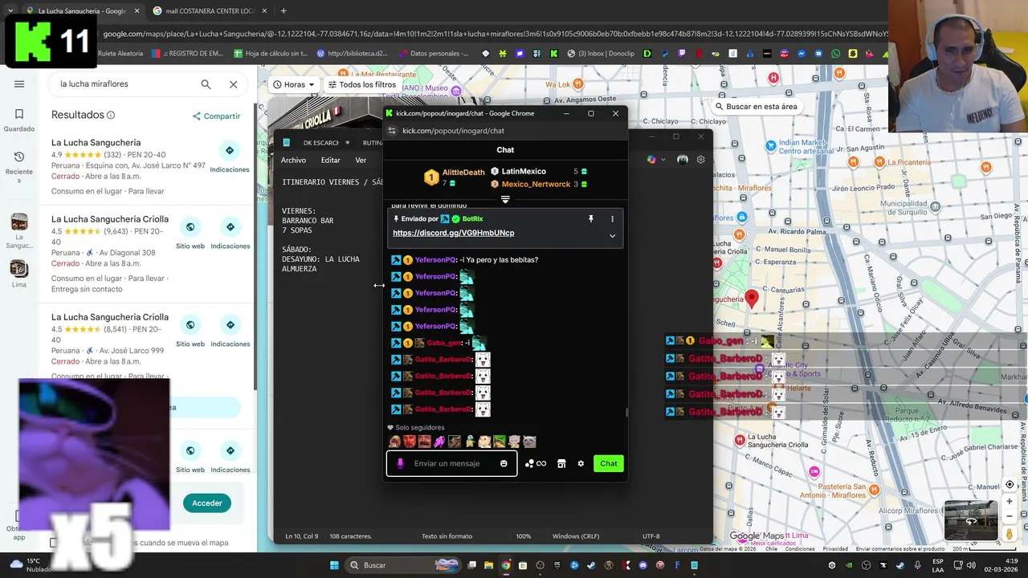
Task: Click the taskbar volume icon
Action: 970,564
